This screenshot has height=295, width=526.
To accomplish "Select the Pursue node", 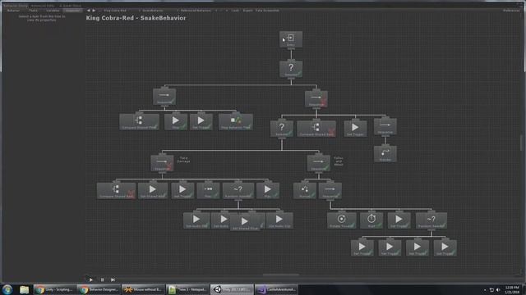I will (305, 191).
